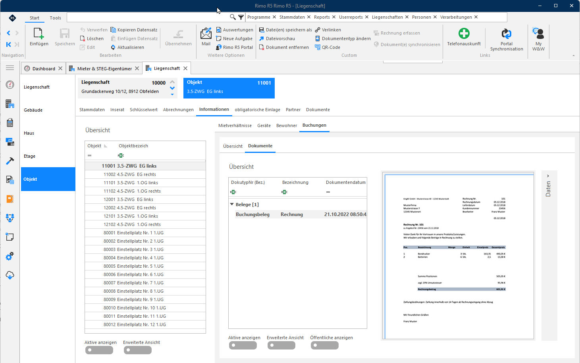Switch to Stammdaten tab

pyautogui.click(x=92, y=110)
